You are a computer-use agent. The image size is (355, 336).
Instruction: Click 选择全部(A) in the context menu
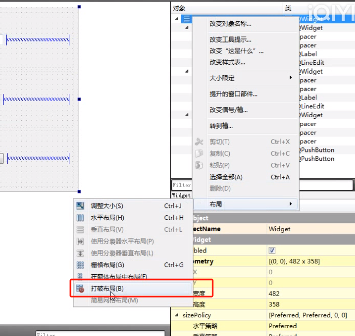(226, 177)
